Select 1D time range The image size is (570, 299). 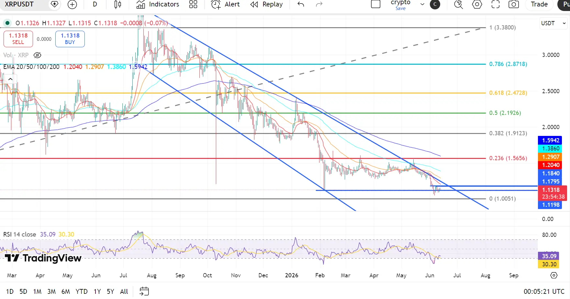point(10,292)
